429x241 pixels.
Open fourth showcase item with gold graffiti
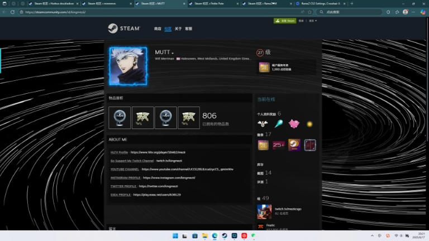point(189,118)
